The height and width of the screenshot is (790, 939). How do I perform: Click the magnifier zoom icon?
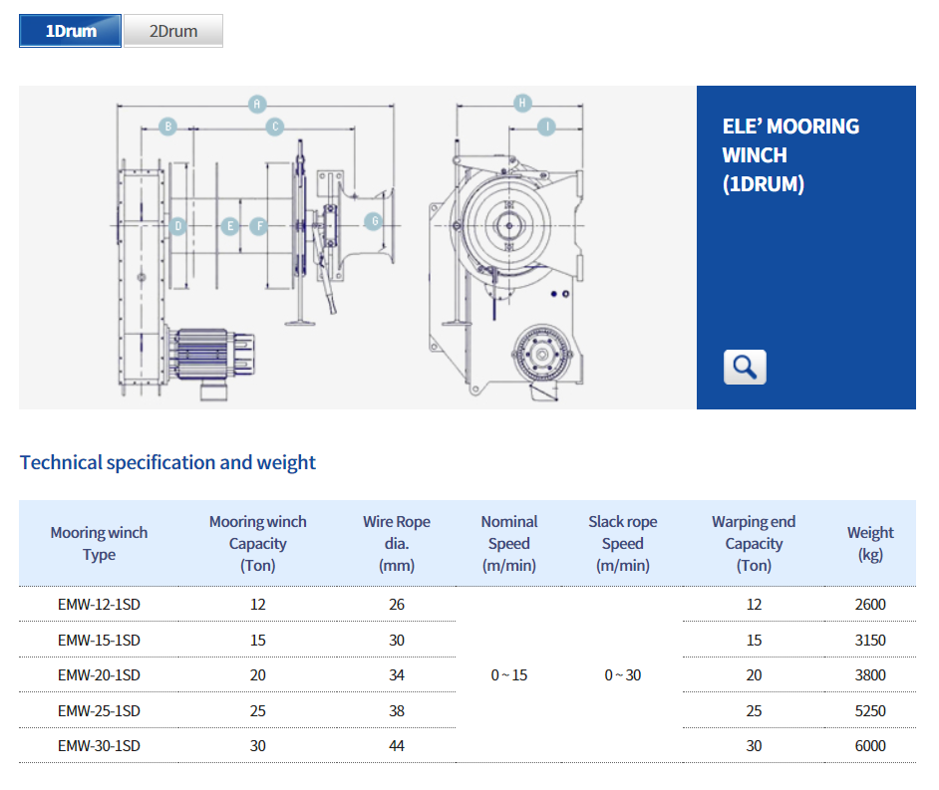(745, 367)
